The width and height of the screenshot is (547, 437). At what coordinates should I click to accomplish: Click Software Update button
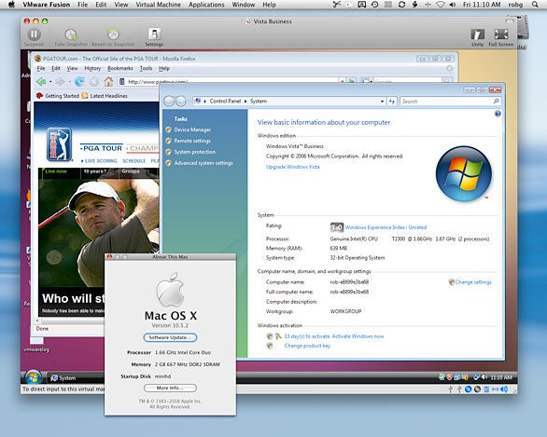tap(170, 337)
